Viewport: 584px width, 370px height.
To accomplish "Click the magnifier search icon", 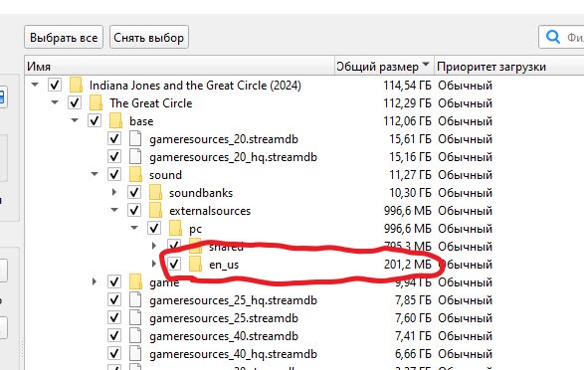I will pos(553,37).
